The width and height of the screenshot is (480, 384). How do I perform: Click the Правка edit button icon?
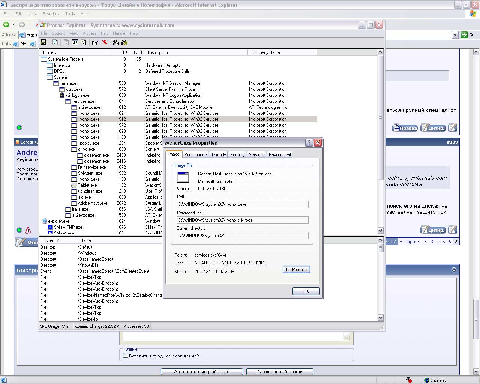pos(405,128)
